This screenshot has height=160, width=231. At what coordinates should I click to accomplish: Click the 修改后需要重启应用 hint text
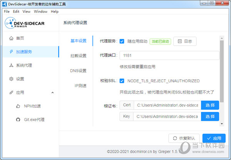(137, 67)
